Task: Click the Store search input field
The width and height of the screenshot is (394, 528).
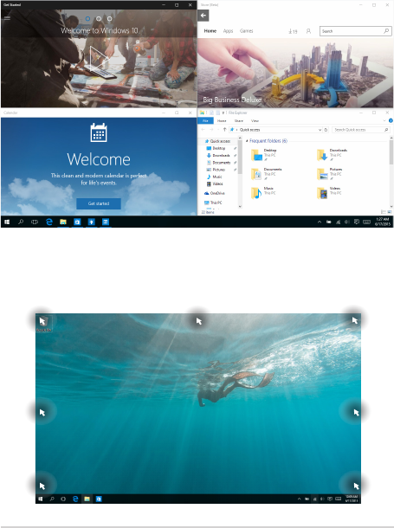Action: click(355, 31)
